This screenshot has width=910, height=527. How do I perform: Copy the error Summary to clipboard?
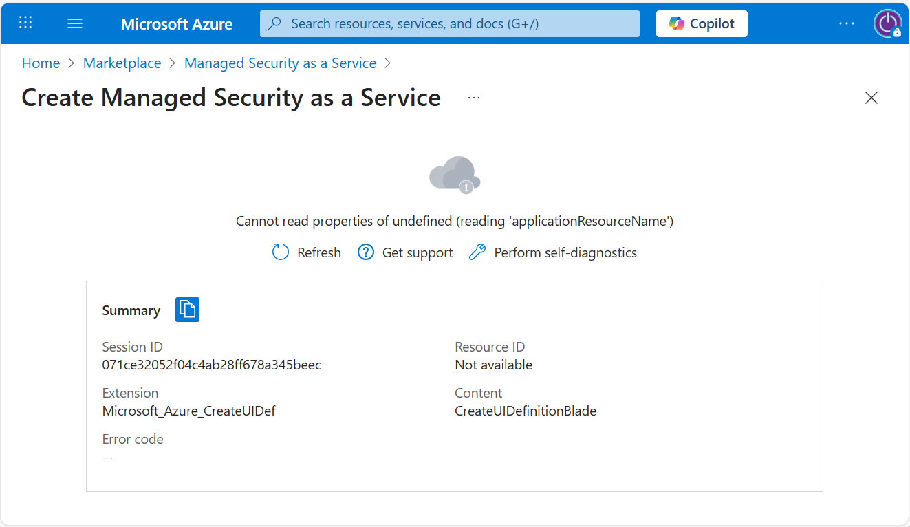click(187, 310)
